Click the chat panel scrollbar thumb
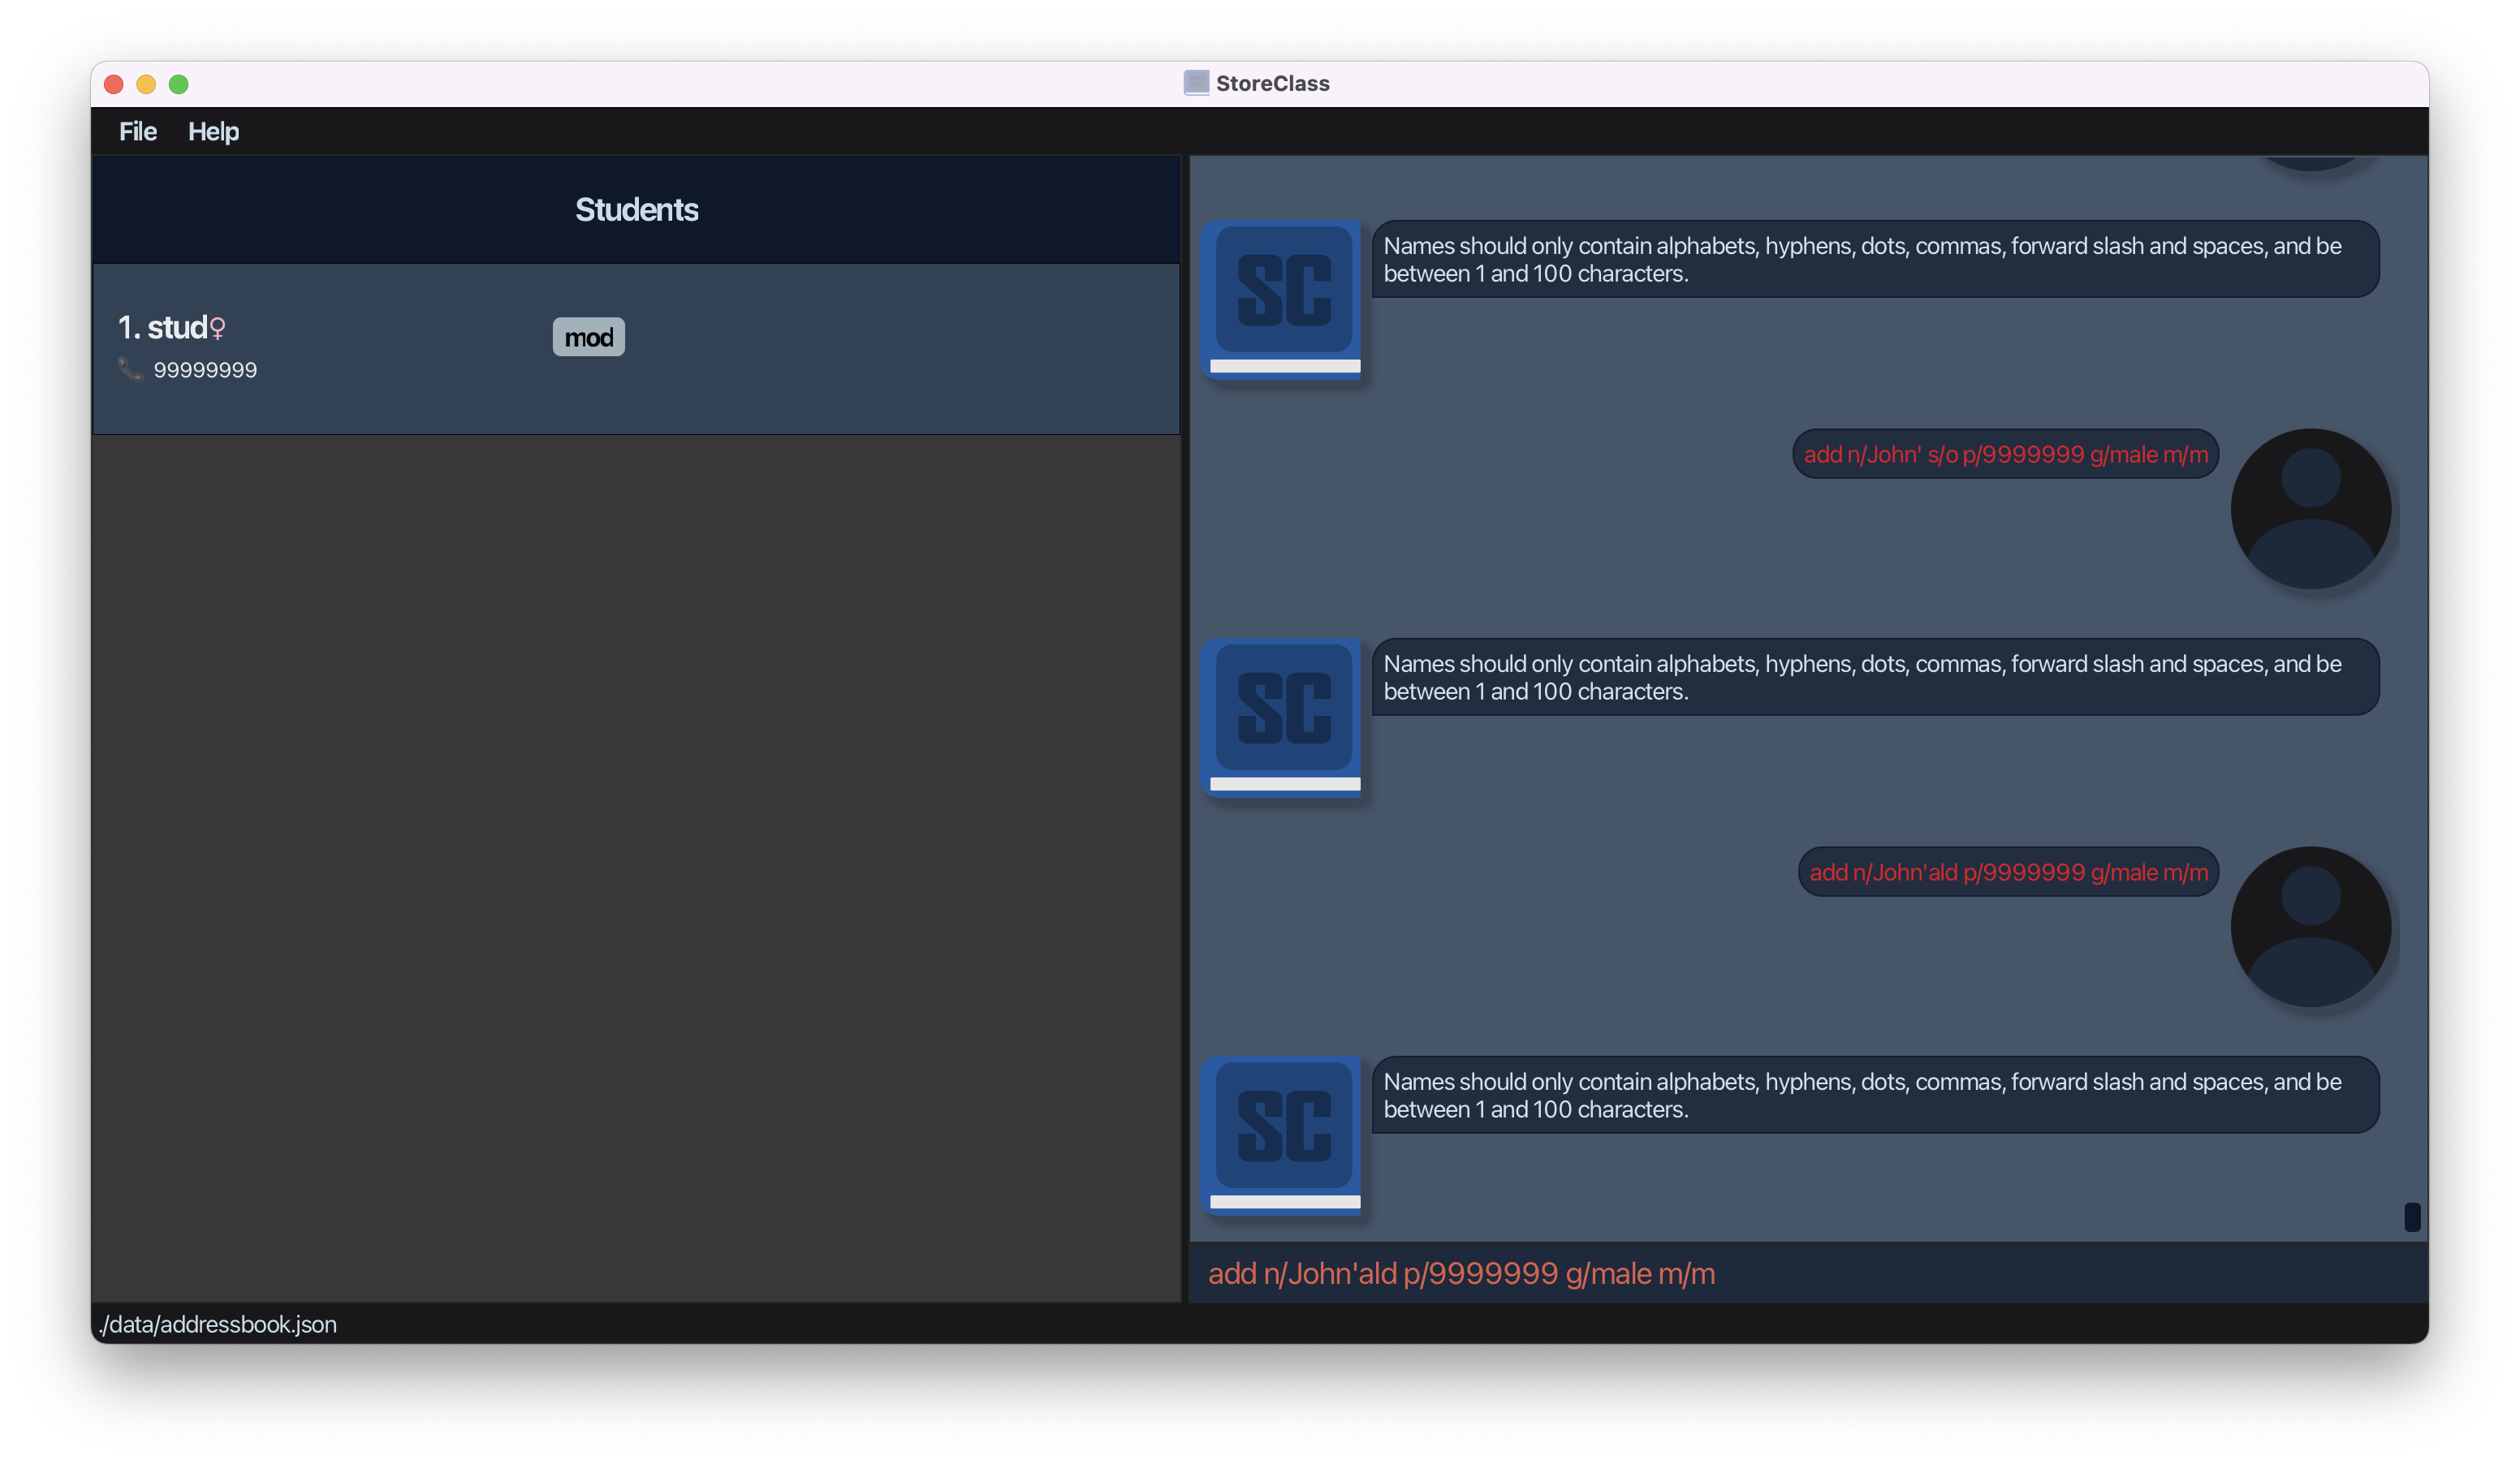 tap(2411, 1216)
